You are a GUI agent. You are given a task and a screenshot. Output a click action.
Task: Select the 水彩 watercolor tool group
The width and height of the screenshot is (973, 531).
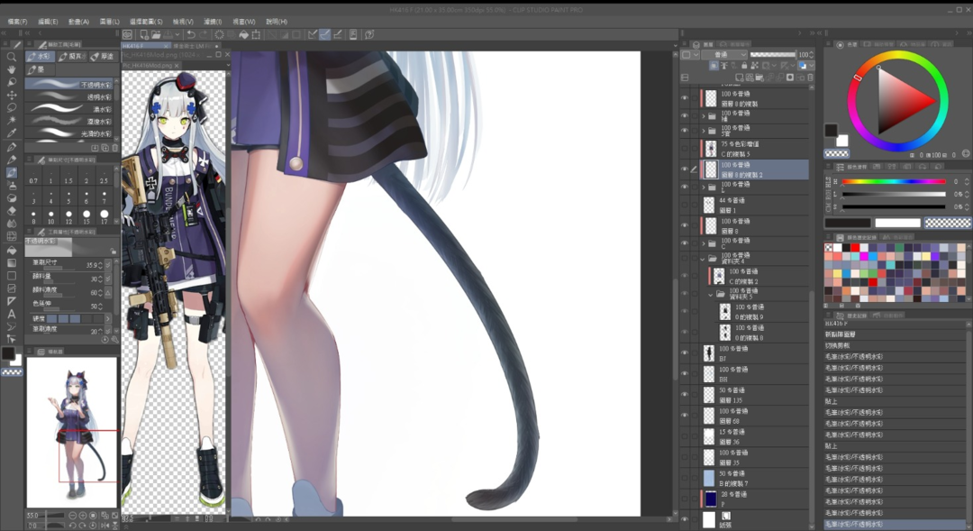pyautogui.click(x=41, y=57)
